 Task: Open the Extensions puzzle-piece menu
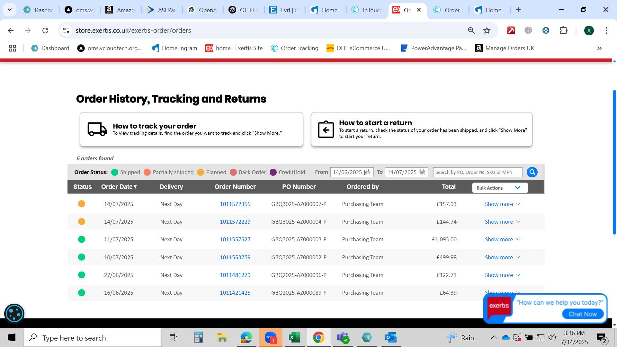[563, 31]
